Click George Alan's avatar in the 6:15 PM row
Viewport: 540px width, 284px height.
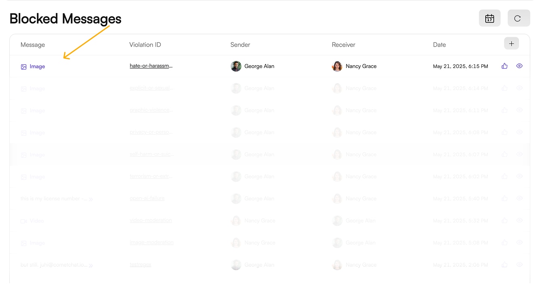click(x=236, y=66)
